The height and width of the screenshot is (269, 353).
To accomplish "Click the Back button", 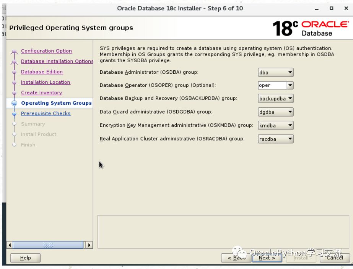I will pos(236,258).
